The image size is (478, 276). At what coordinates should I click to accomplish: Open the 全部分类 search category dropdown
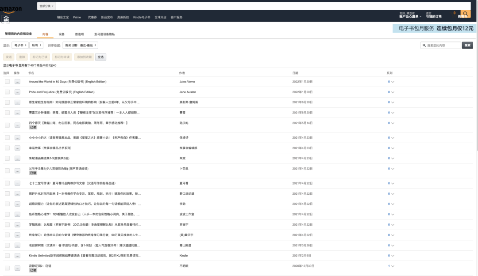[x=46, y=6]
